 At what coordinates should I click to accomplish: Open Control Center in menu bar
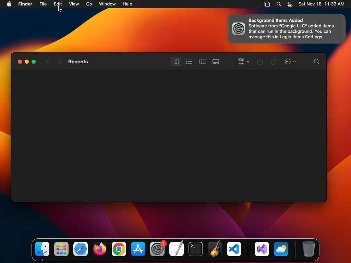point(290,4)
